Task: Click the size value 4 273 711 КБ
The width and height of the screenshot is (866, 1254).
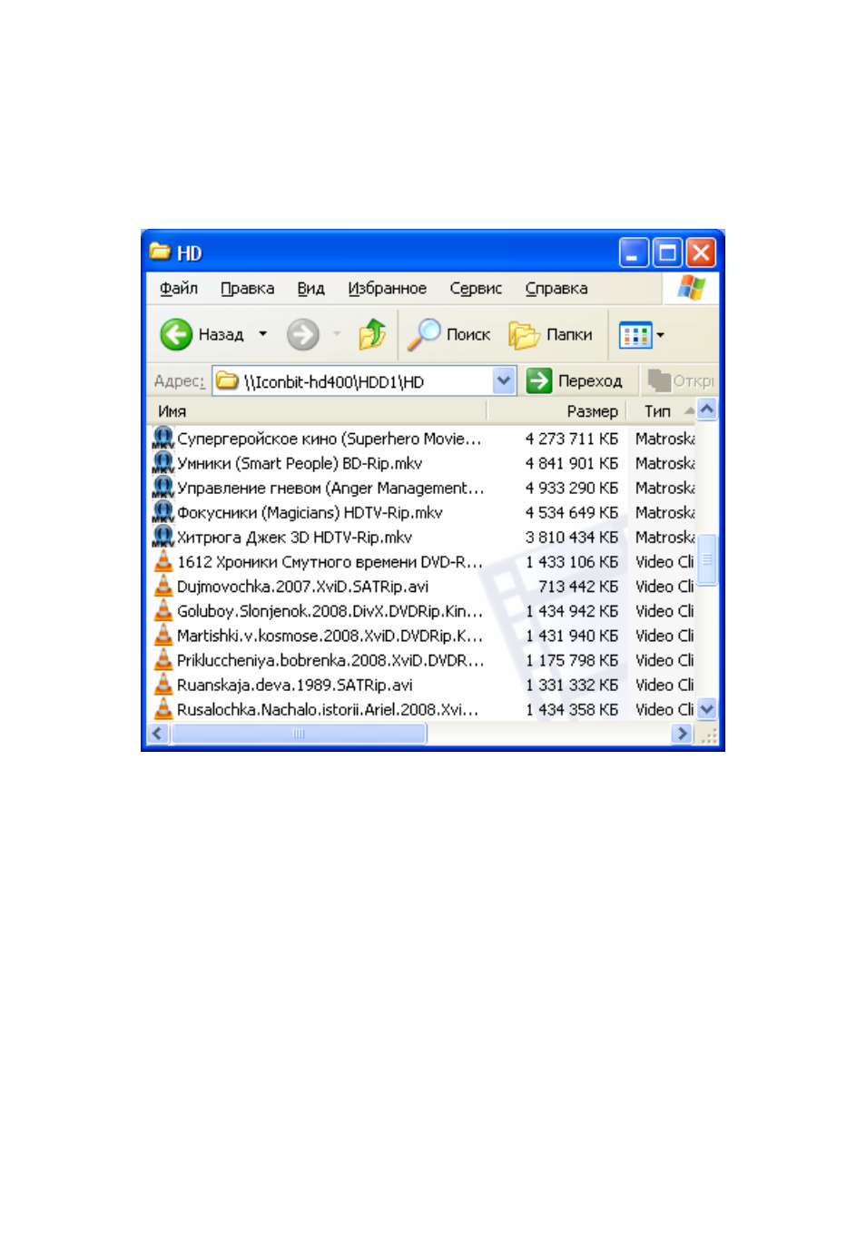Action: pos(572,439)
